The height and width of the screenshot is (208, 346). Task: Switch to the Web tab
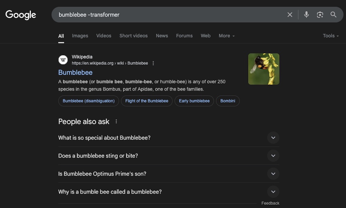pos(206,36)
